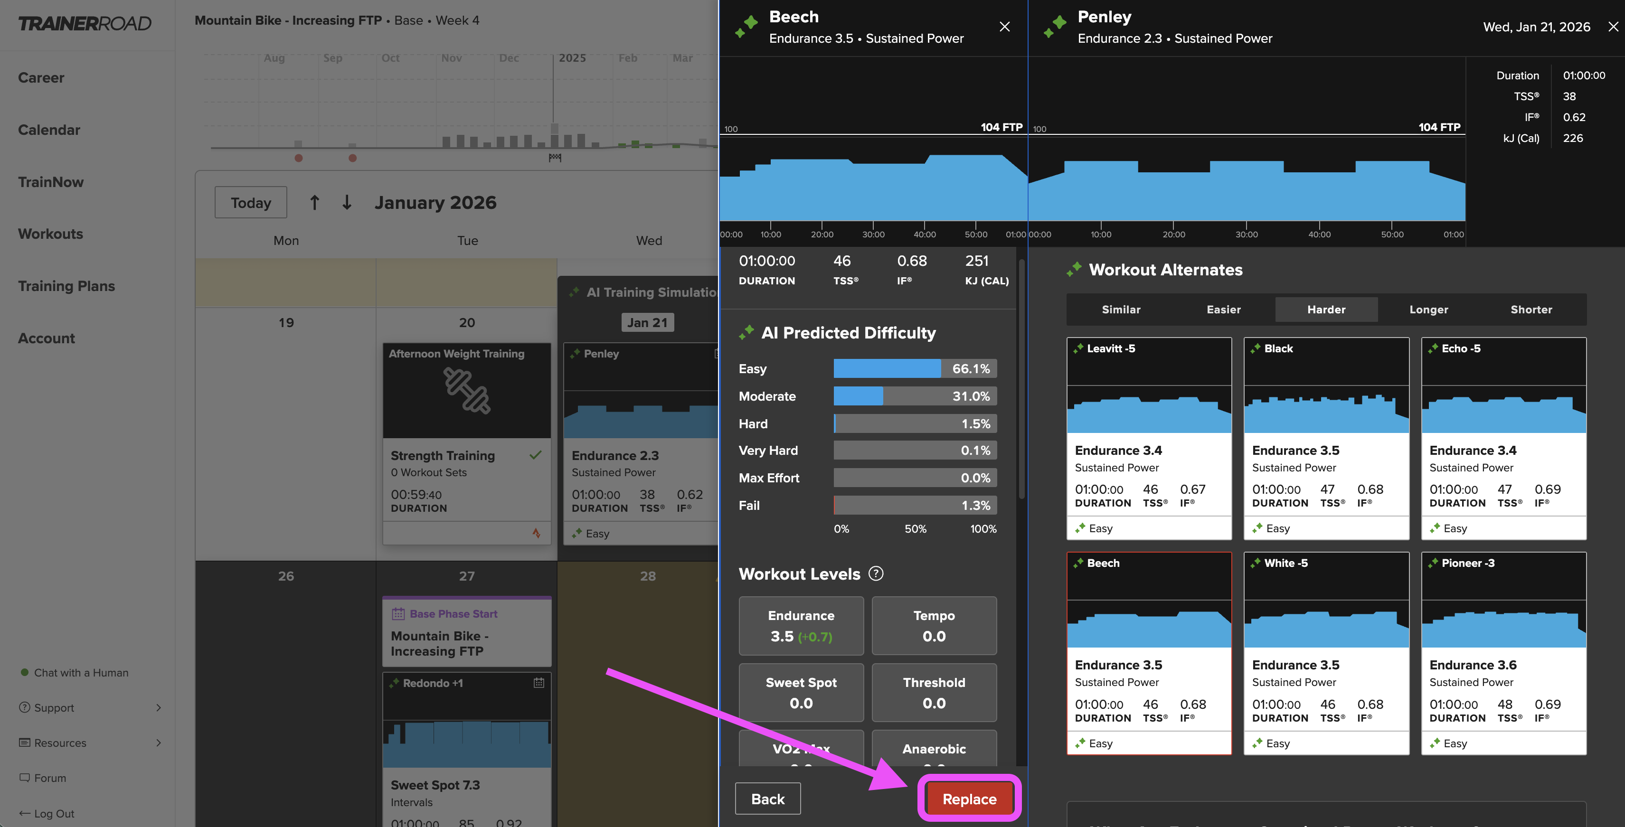Show Longer workout alternates
The width and height of the screenshot is (1625, 827).
(1429, 310)
